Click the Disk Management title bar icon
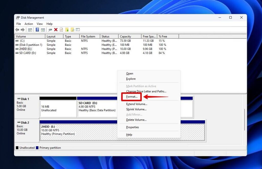Viewport: 262px width, 169px height. pos(18,17)
